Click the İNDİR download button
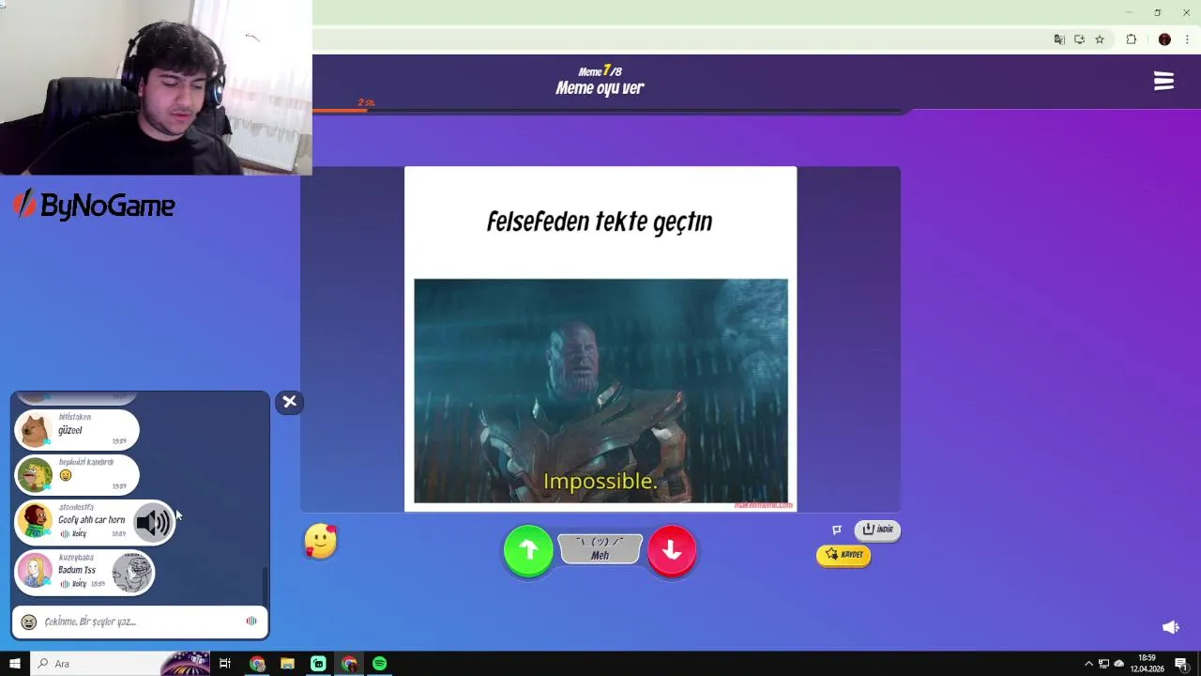The image size is (1201, 676). tap(877, 530)
